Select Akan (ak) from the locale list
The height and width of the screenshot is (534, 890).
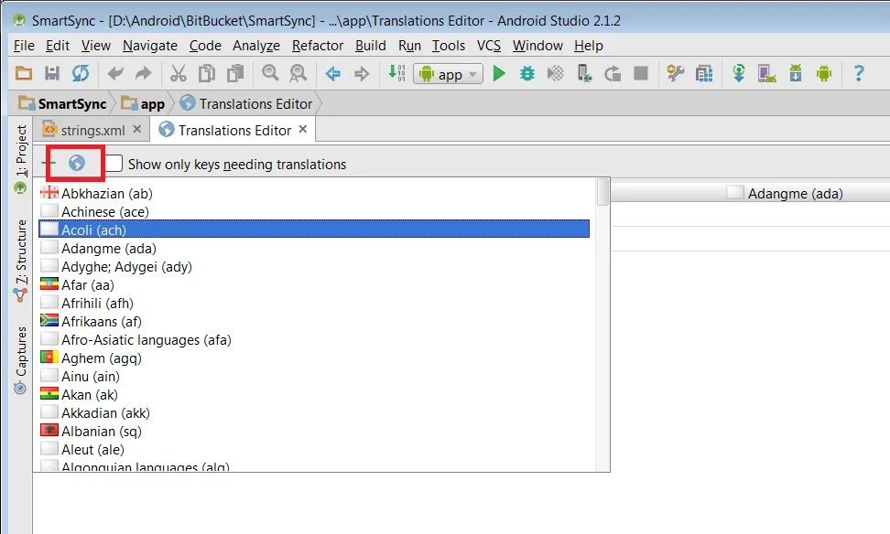pos(314,394)
